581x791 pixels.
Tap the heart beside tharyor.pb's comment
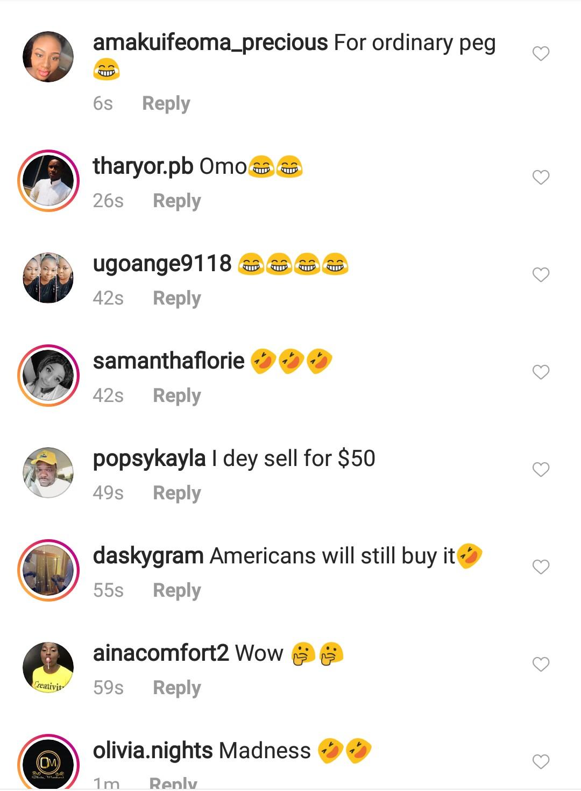(x=541, y=178)
